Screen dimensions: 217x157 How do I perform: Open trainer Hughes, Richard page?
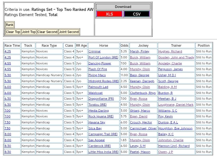click(170, 52)
